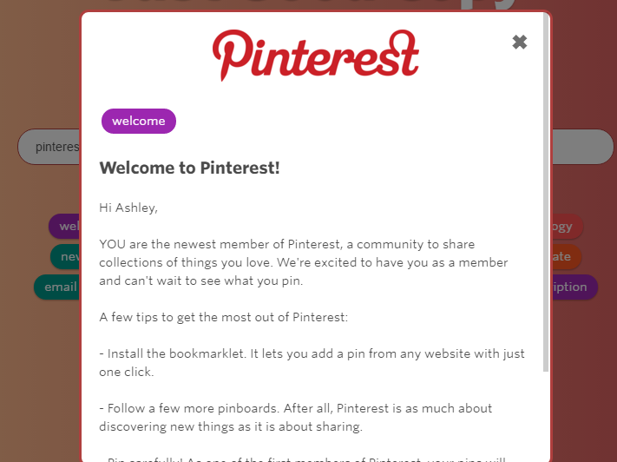Click the paragraph starting "YOU are the newest member"
The width and height of the screenshot is (617, 462).
pos(304,262)
